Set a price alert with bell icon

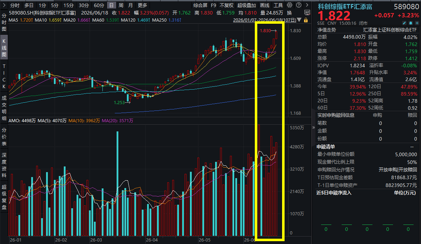pyautogui.click(x=410, y=23)
